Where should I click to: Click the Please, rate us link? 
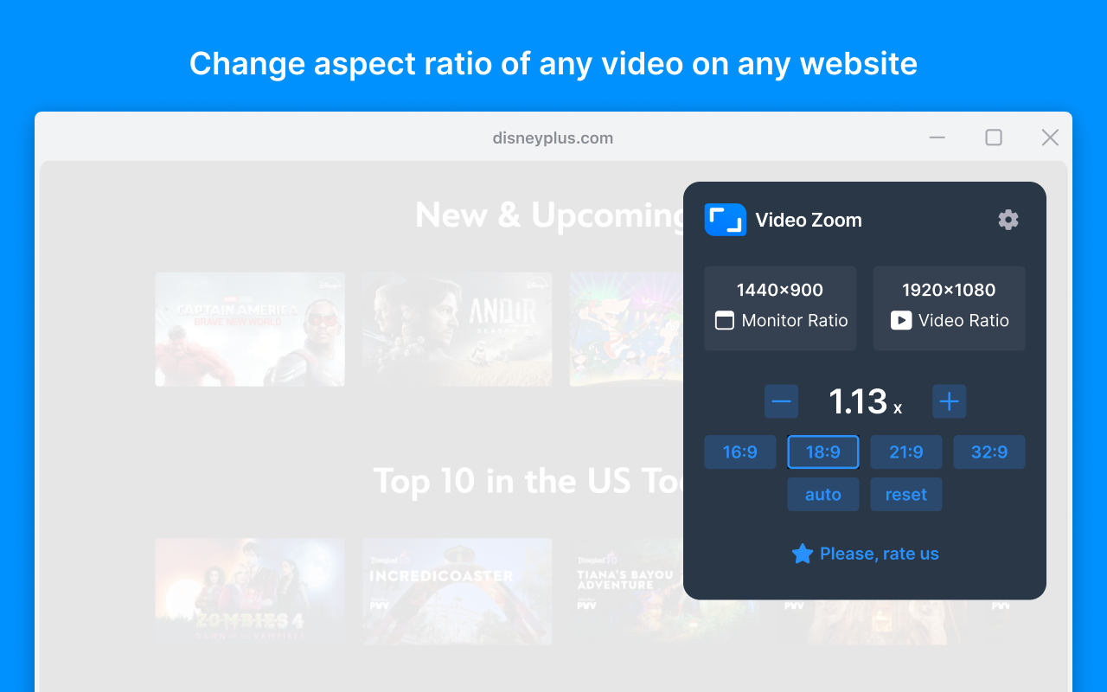(x=865, y=554)
